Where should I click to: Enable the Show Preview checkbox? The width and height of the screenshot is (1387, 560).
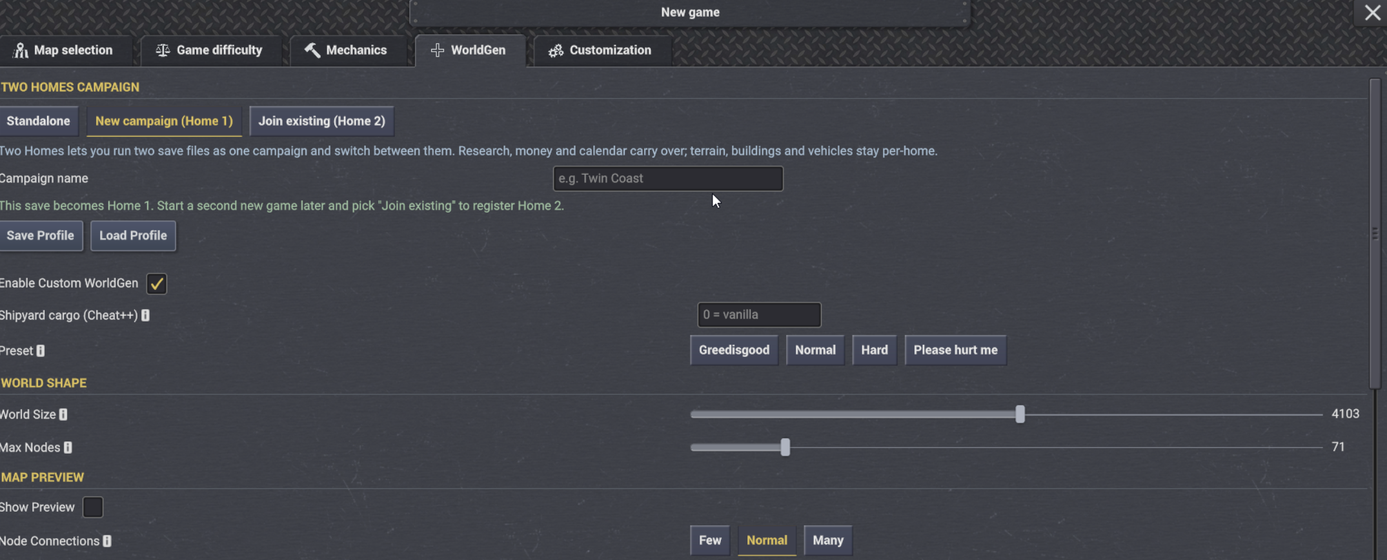(93, 507)
